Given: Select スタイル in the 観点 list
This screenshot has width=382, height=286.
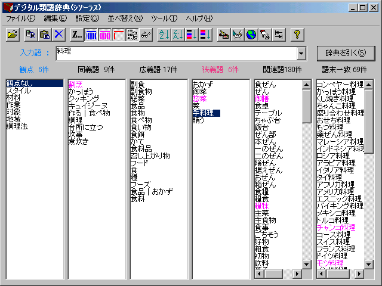Looking at the screenshot, I should [x=19, y=91].
